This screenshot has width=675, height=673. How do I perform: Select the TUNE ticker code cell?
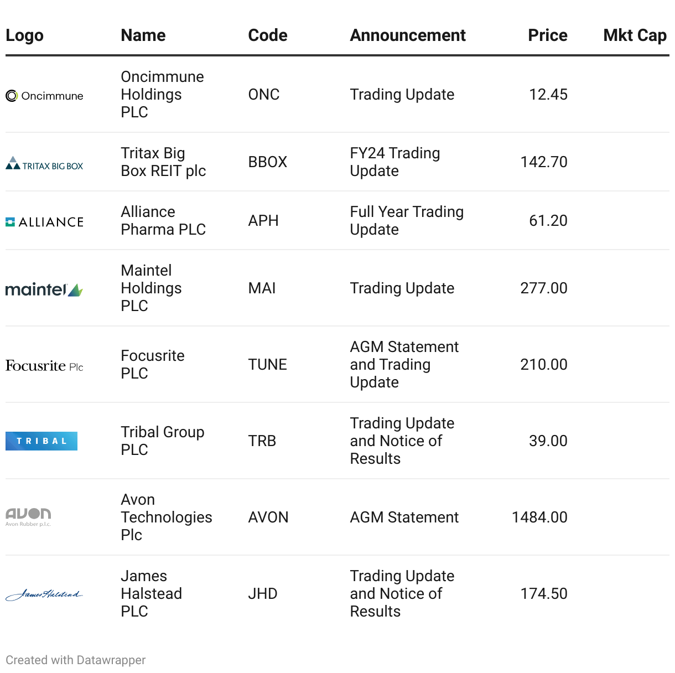pyautogui.click(x=268, y=365)
